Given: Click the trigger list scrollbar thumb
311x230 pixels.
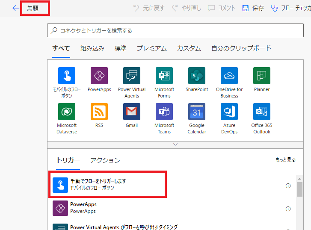Looking at the screenshot, I should (x=300, y=189).
